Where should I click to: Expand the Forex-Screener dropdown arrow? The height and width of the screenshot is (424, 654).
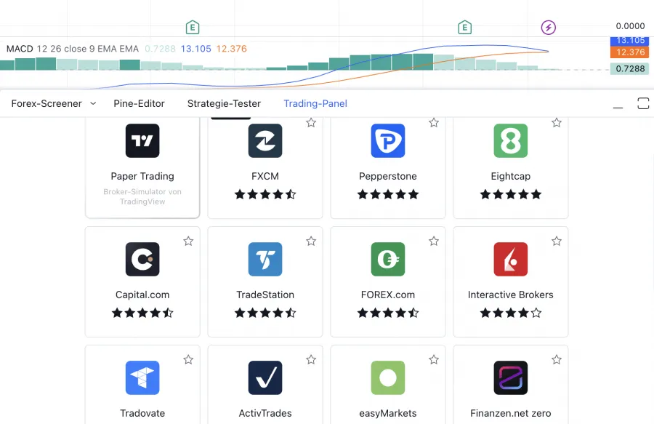[x=93, y=103]
